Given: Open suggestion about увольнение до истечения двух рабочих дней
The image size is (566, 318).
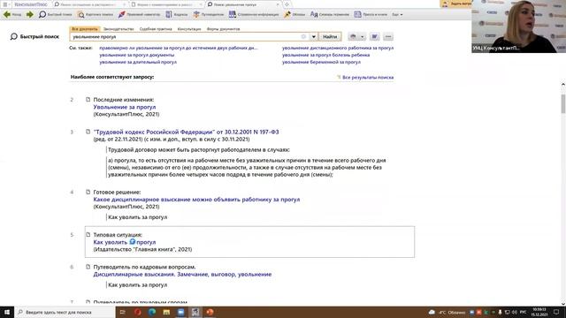Looking at the screenshot, I should click(x=179, y=48).
